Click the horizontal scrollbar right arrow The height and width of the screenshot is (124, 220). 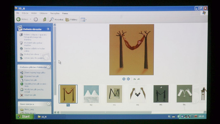pyautogui.click(x=205, y=112)
